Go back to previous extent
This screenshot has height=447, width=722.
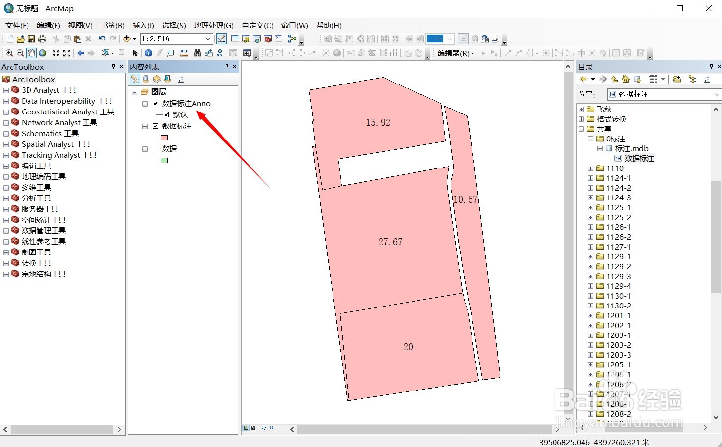pos(81,53)
